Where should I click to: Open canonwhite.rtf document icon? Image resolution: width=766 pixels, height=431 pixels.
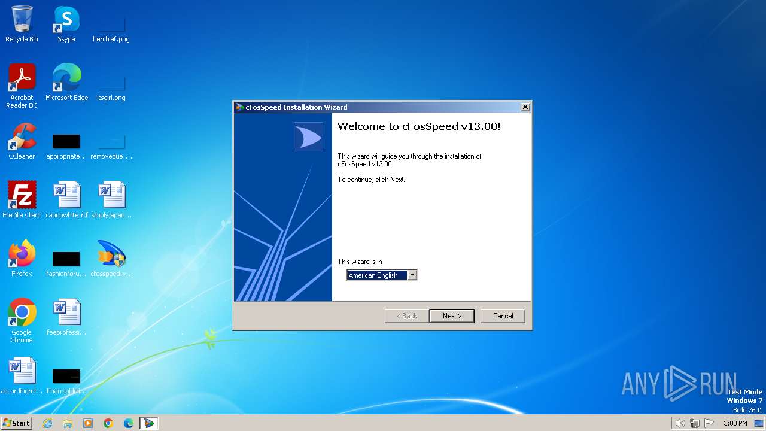click(66, 200)
